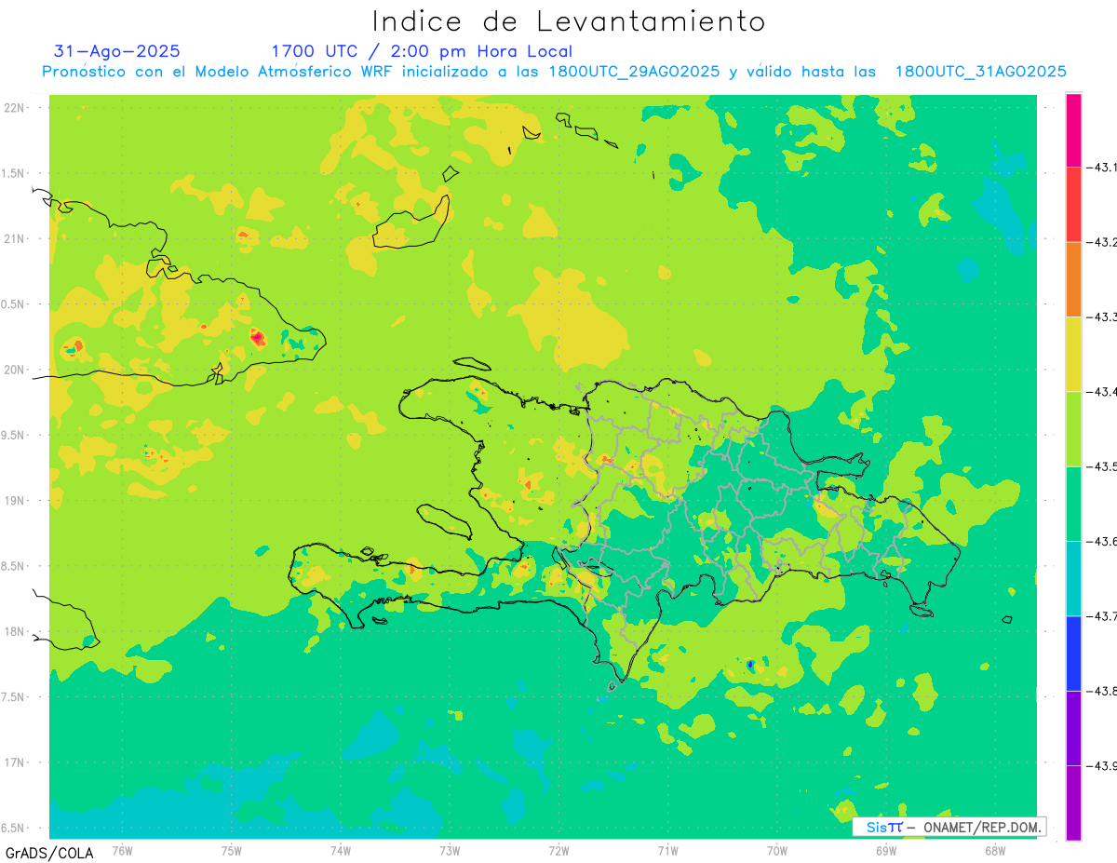Click the legend value '-43.3'
This screenshot has height=863, width=1117.
[1102, 317]
